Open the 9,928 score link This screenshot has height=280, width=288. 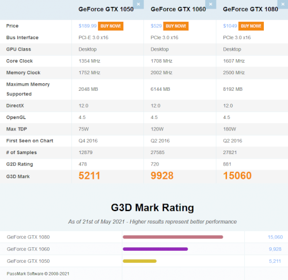click(x=275, y=249)
